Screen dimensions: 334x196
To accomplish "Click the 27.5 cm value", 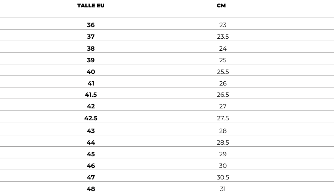I will tap(223, 118).
